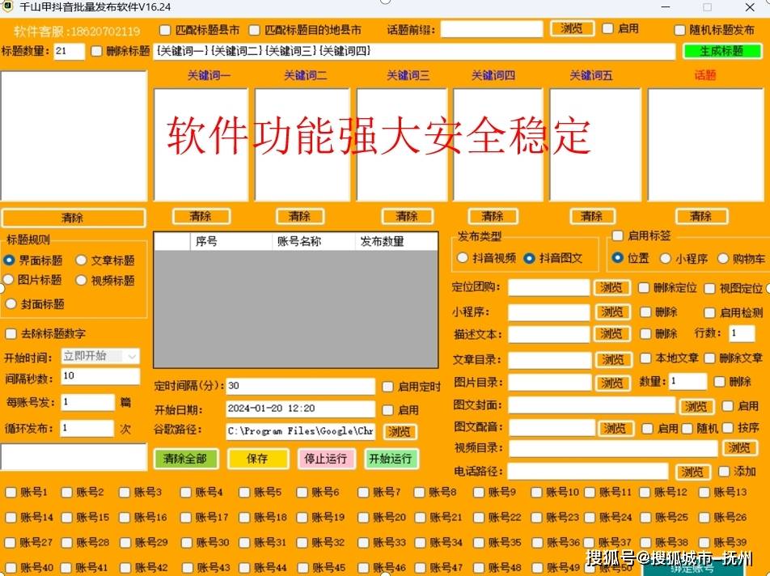Click 清除 under the 关键词三 box

tap(407, 216)
